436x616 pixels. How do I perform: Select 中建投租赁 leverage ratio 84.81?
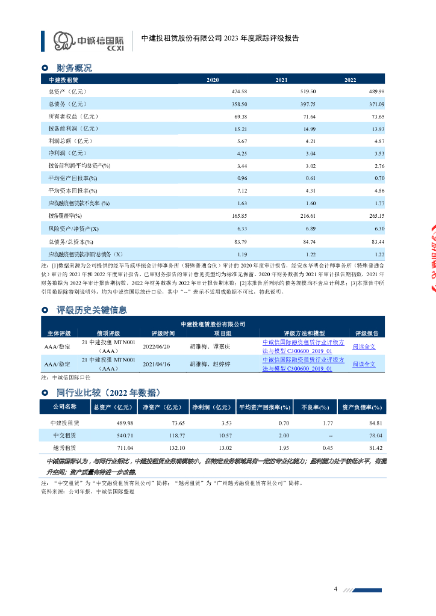coord(376,423)
